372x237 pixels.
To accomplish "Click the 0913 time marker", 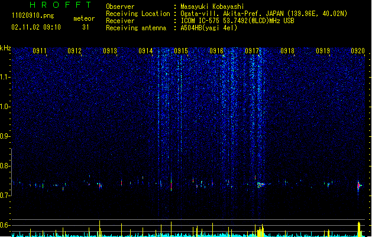I will coord(110,51).
